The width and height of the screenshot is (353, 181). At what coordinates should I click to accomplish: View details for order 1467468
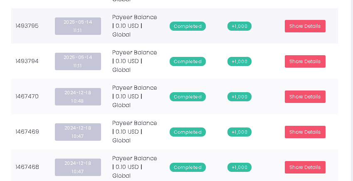[305, 167]
